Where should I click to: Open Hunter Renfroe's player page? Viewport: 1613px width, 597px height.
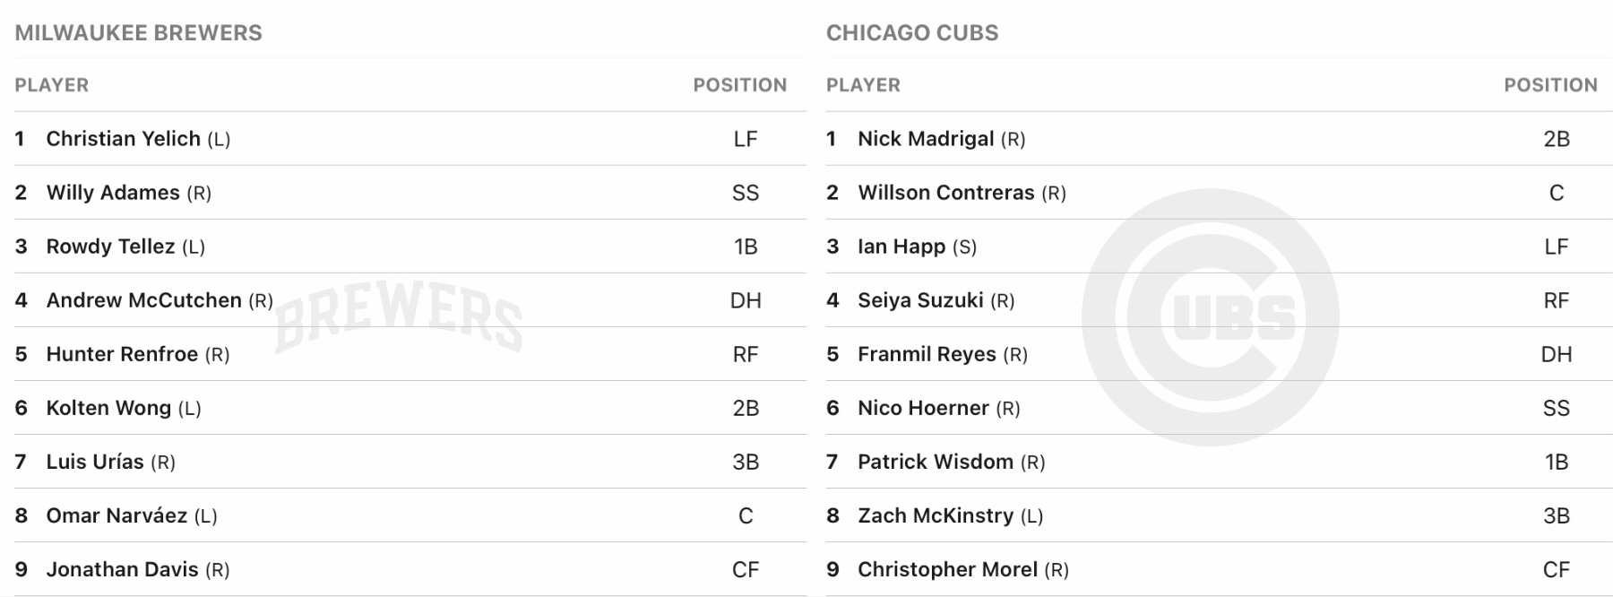click(x=122, y=354)
